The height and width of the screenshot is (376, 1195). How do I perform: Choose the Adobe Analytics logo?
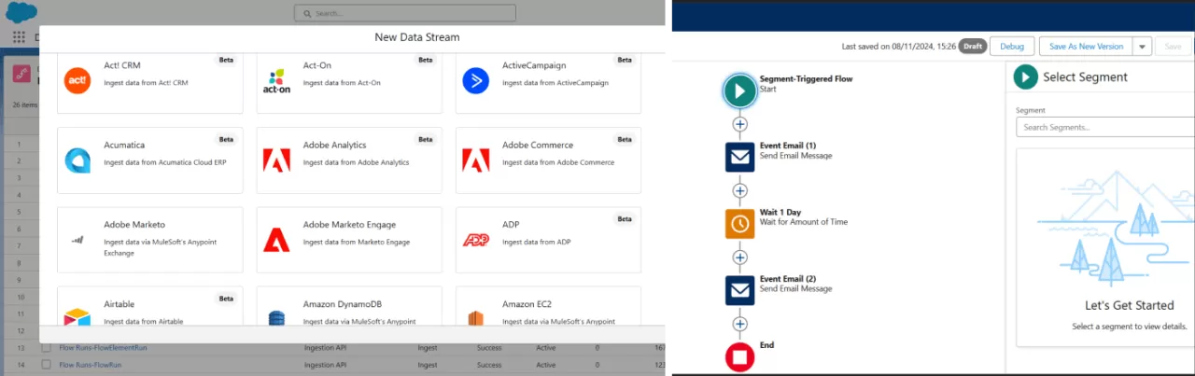(x=276, y=160)
